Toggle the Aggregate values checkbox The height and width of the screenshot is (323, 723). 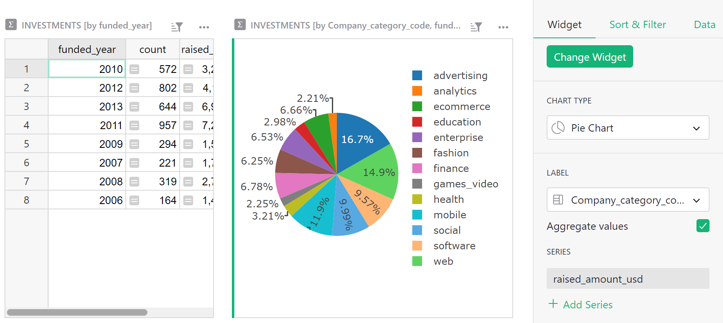pos(703,226)
